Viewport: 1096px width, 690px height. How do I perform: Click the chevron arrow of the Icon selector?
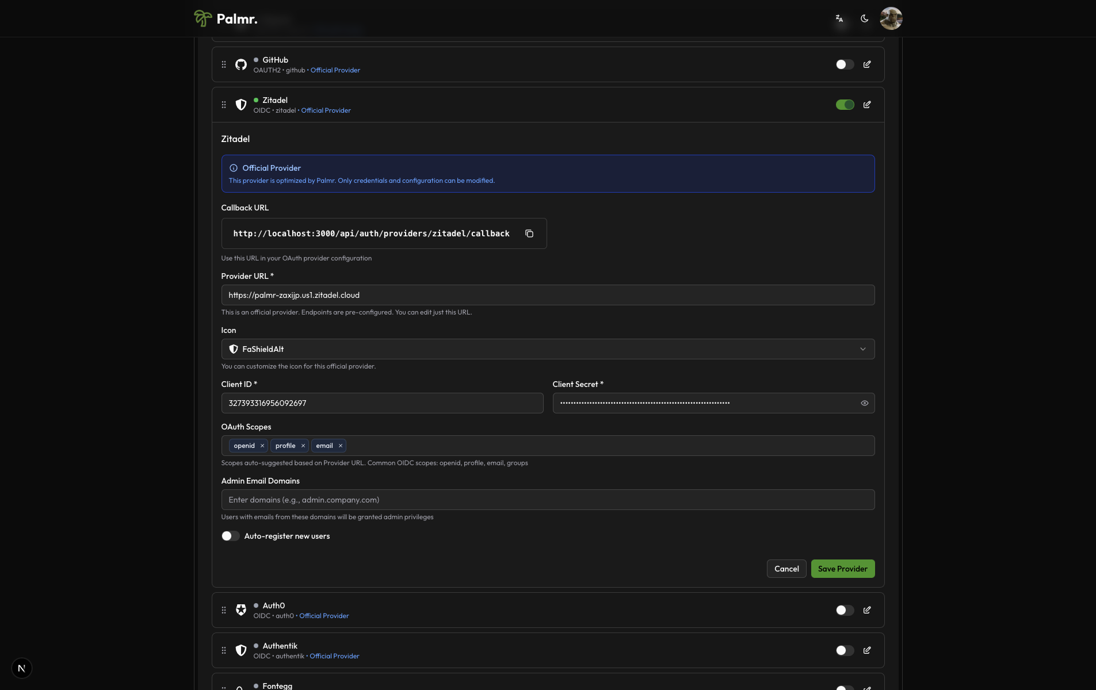coord(863,349)
